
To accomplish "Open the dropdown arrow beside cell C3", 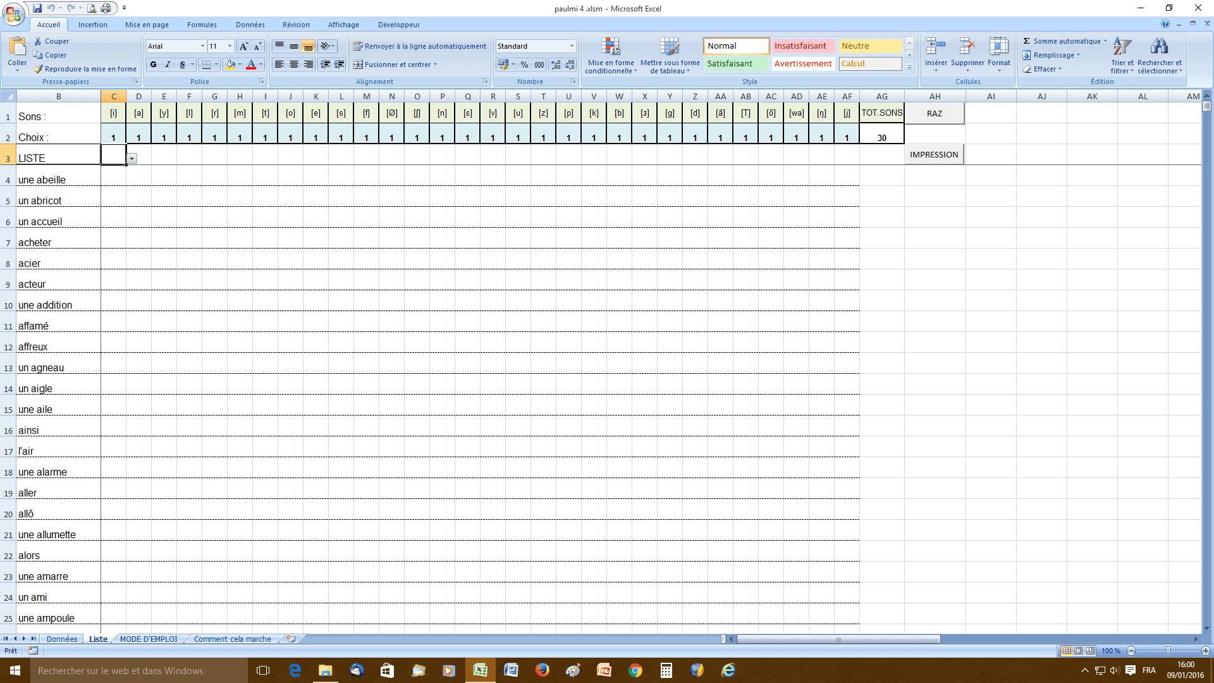I will tap(132, 159).
